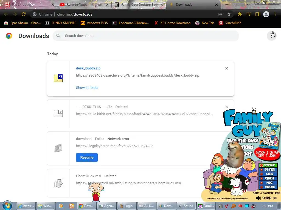Screen dimensions: 281x210
Task: Click the ChomikBox.msi installer icon
Action: click(x=58, y=183)
